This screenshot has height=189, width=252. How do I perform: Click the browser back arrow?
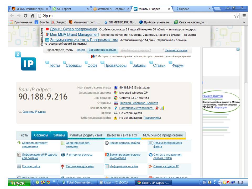point(12,16)
